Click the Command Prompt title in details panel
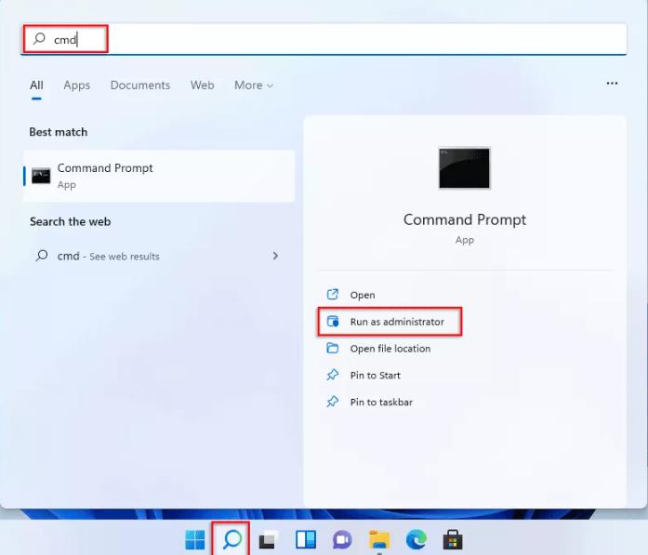Image resolution: width=648 pixels, height=555 pixels. click(x=465, y=219)
